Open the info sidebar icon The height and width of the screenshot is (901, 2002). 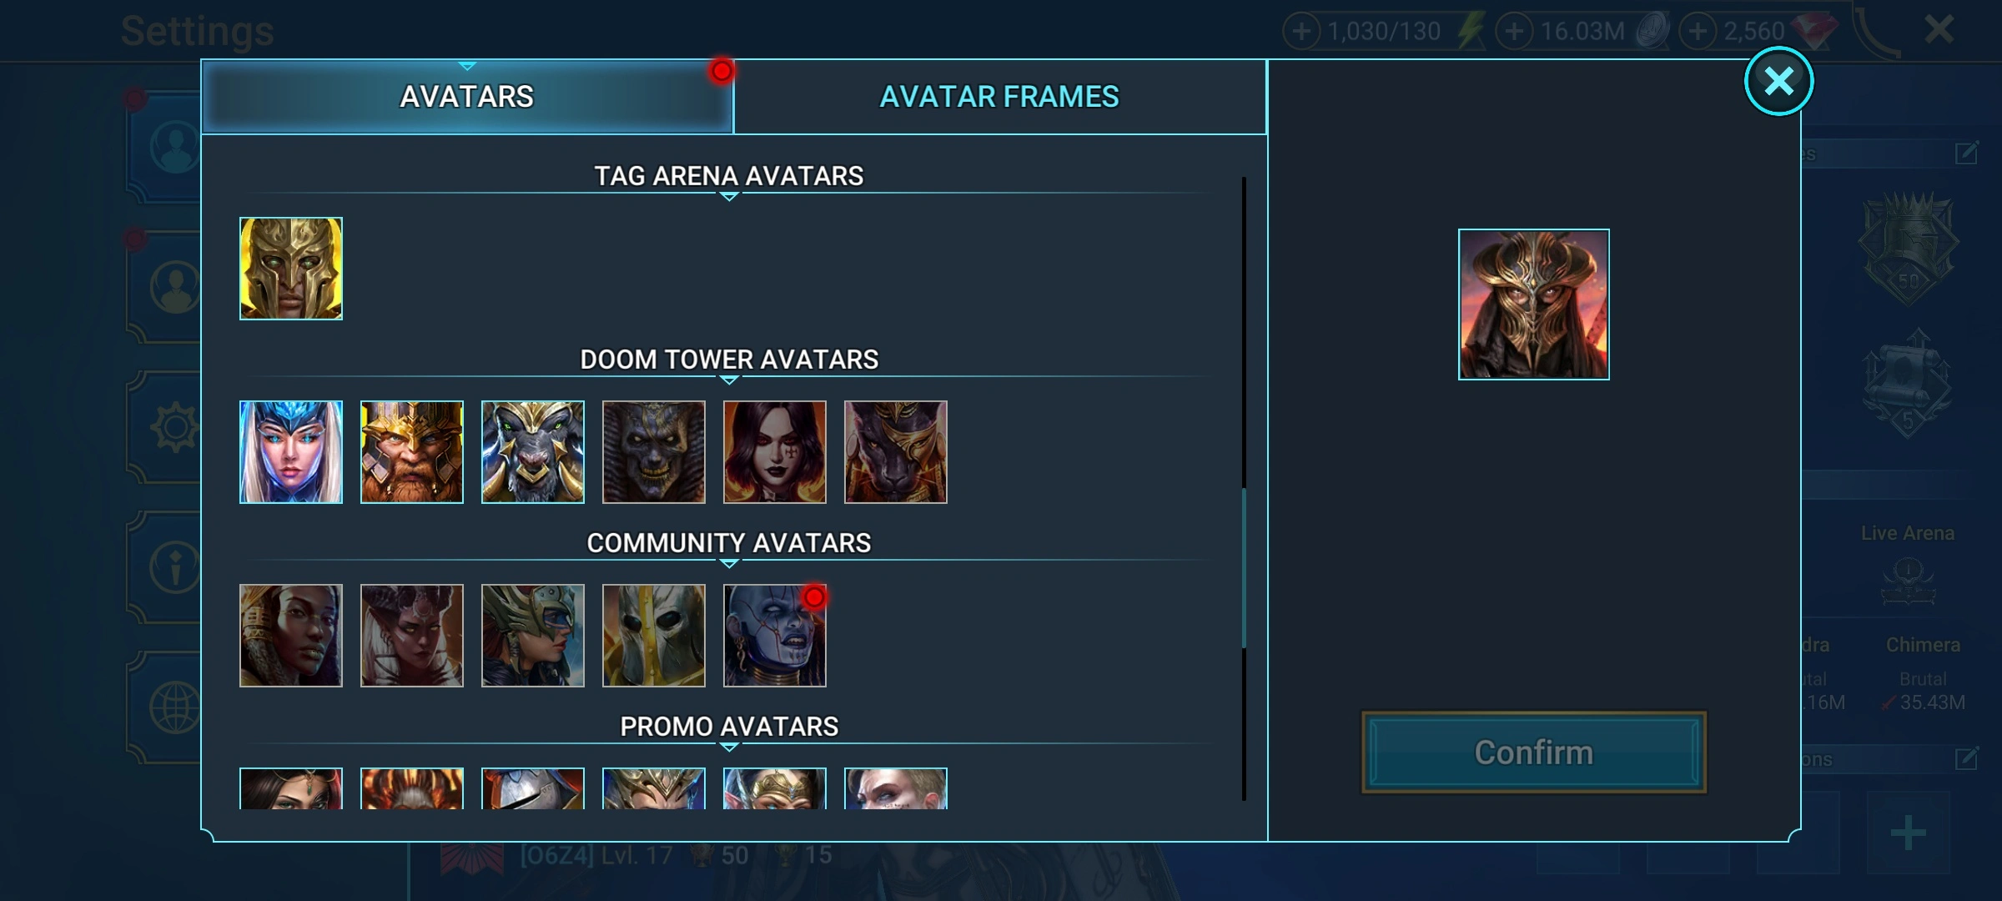click(x=174, y=567)
